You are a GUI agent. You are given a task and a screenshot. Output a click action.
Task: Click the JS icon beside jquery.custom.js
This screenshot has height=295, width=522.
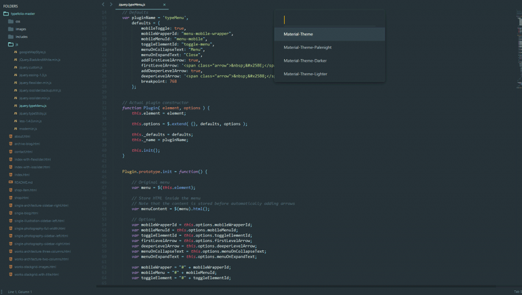point(16,67)
